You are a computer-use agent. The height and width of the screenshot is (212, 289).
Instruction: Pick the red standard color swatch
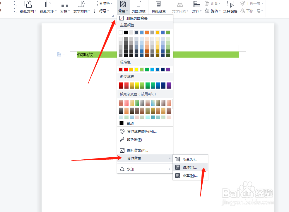tap(125, 69)
